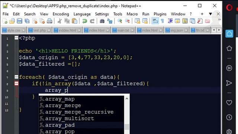The image size is (238, 134).
Task: Click the Save All icon
Action: coord(27,21)
